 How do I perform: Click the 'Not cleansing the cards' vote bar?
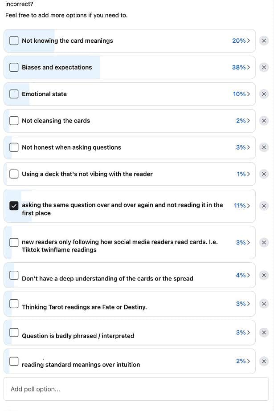[x=130, y=121]
